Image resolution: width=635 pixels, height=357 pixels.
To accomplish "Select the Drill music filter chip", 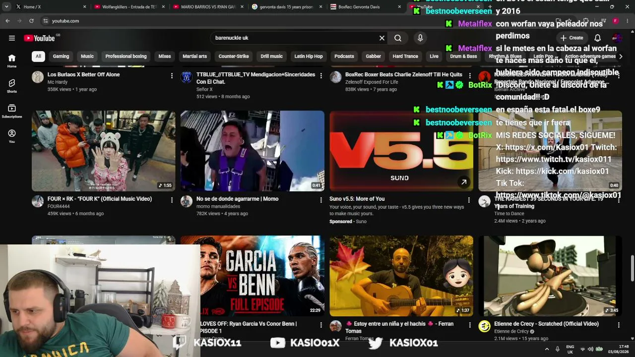I will [271, 57].
